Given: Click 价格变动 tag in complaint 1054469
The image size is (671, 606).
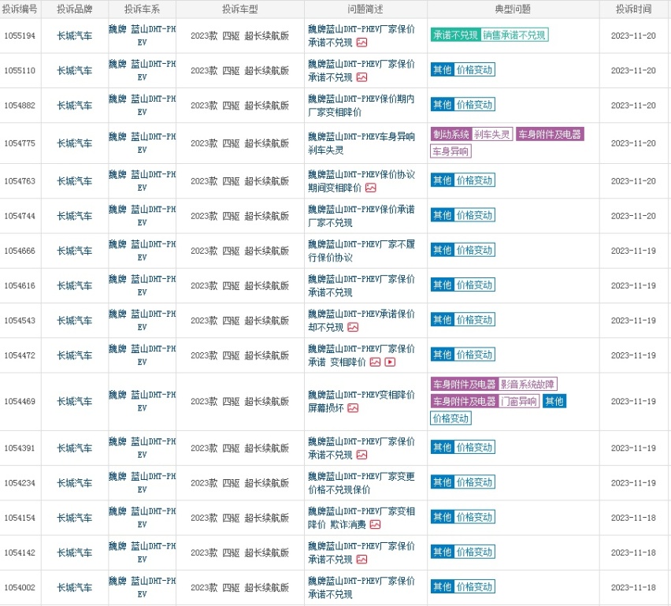Looking at the screenshot, I should coord(450,418).
